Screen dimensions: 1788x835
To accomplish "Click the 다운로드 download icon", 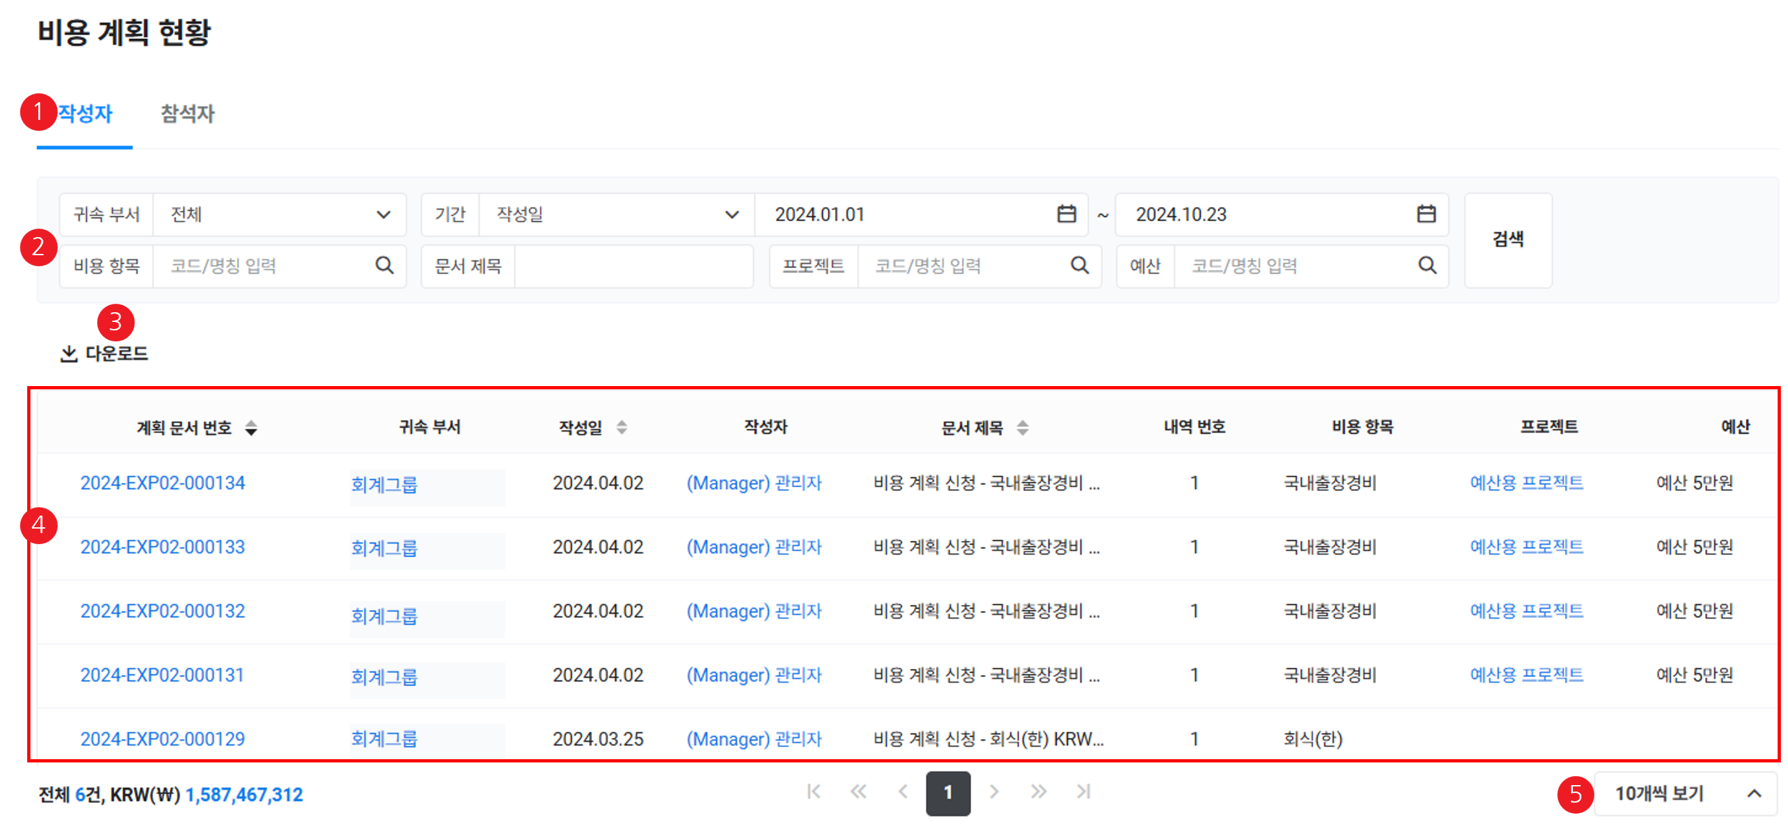I will point(69,354).
